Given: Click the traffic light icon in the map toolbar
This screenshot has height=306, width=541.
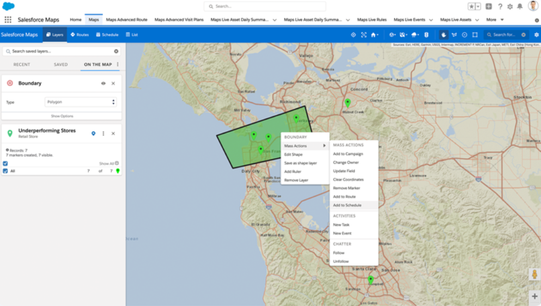Looking at the screenshot, I should [427, 34].
